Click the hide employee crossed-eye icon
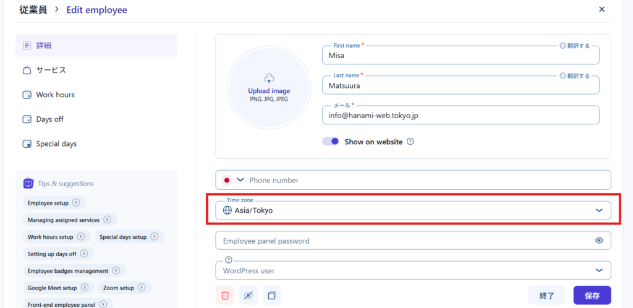 tap(249, 296)
